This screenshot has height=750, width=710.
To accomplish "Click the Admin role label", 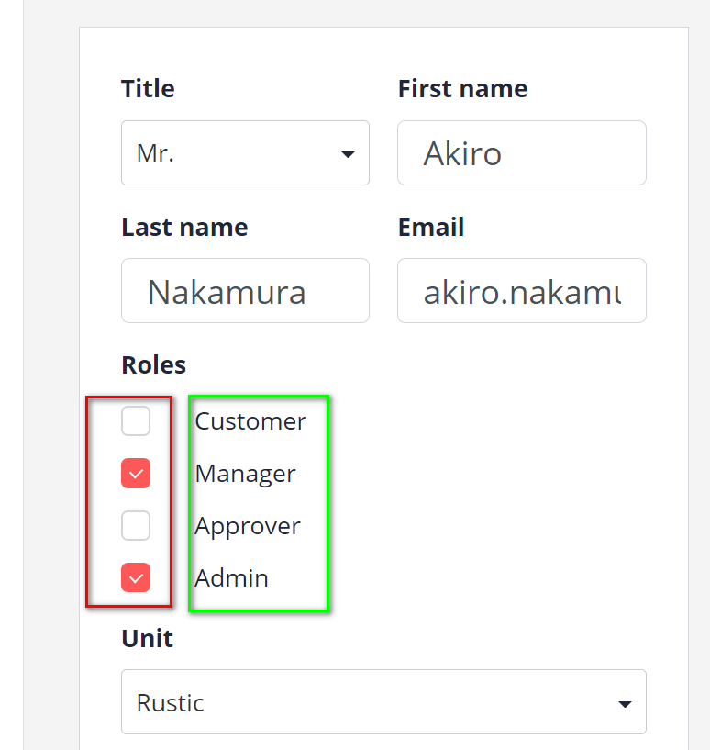I will pyautogui.click(x=231, y=578).
